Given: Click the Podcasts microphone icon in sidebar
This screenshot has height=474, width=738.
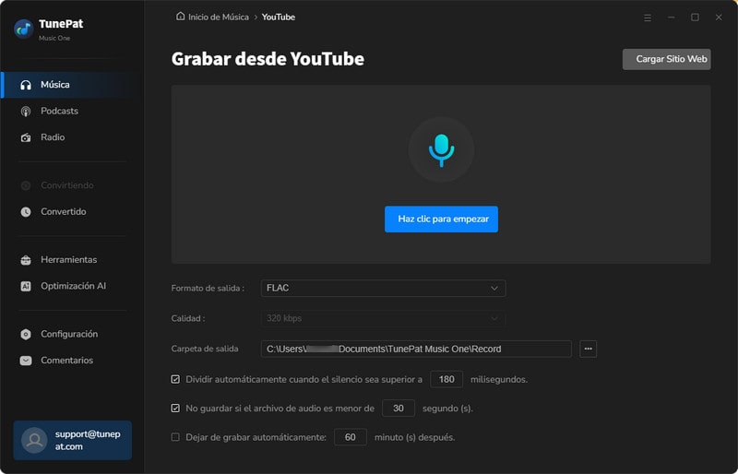Looking at the screenshot, I should [x=26, y=111].
